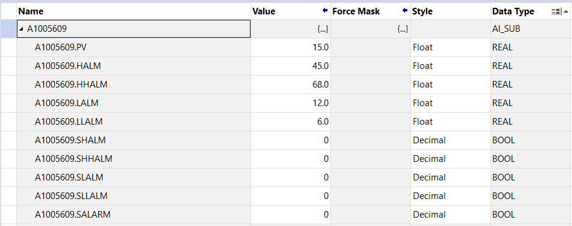Collapse the A1005609 tag tree

(x=22, y=29)
